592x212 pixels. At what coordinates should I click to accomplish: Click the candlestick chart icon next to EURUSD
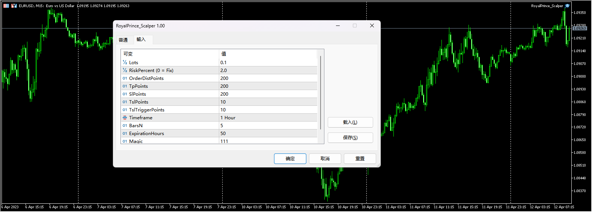point(14,6)
